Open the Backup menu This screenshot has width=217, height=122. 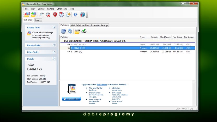point(41,9)
